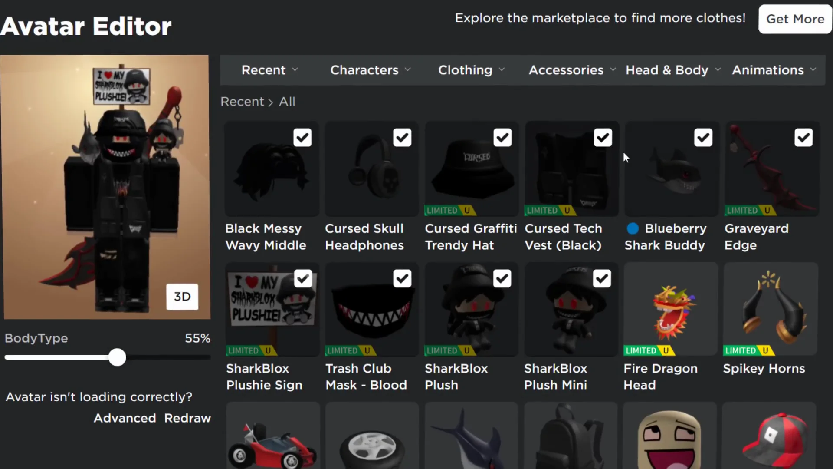Click the Redraw link
This screenshot has width=833, height=469.
click(x=187, y=418)
